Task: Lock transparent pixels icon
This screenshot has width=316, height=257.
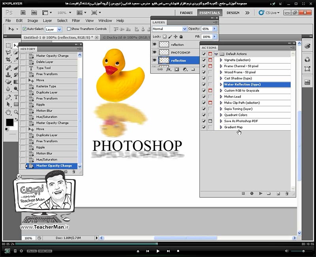Action: 165,36
